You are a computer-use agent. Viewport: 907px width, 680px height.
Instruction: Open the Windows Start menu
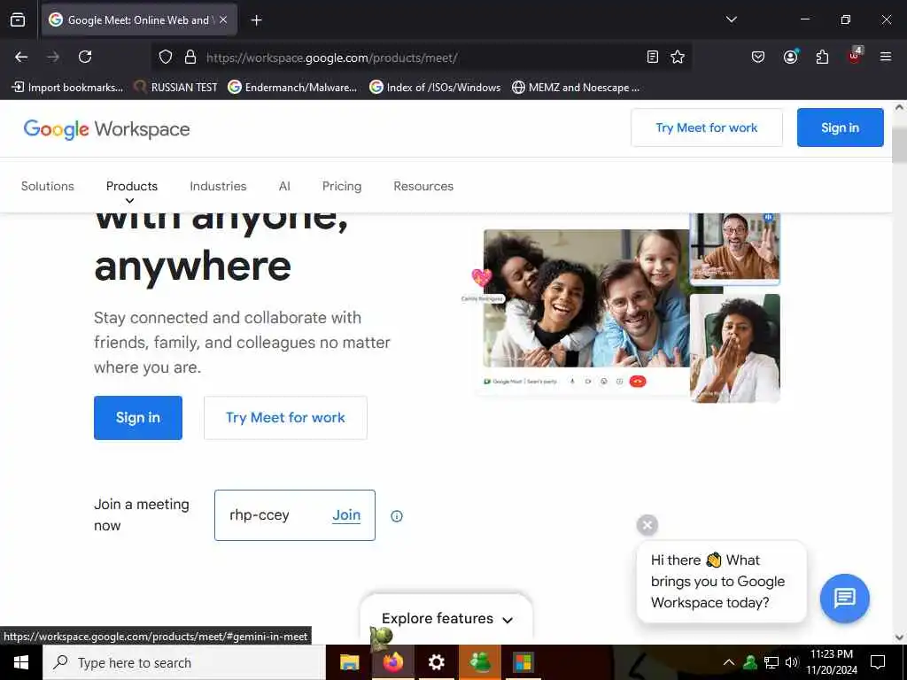[21, 662]
